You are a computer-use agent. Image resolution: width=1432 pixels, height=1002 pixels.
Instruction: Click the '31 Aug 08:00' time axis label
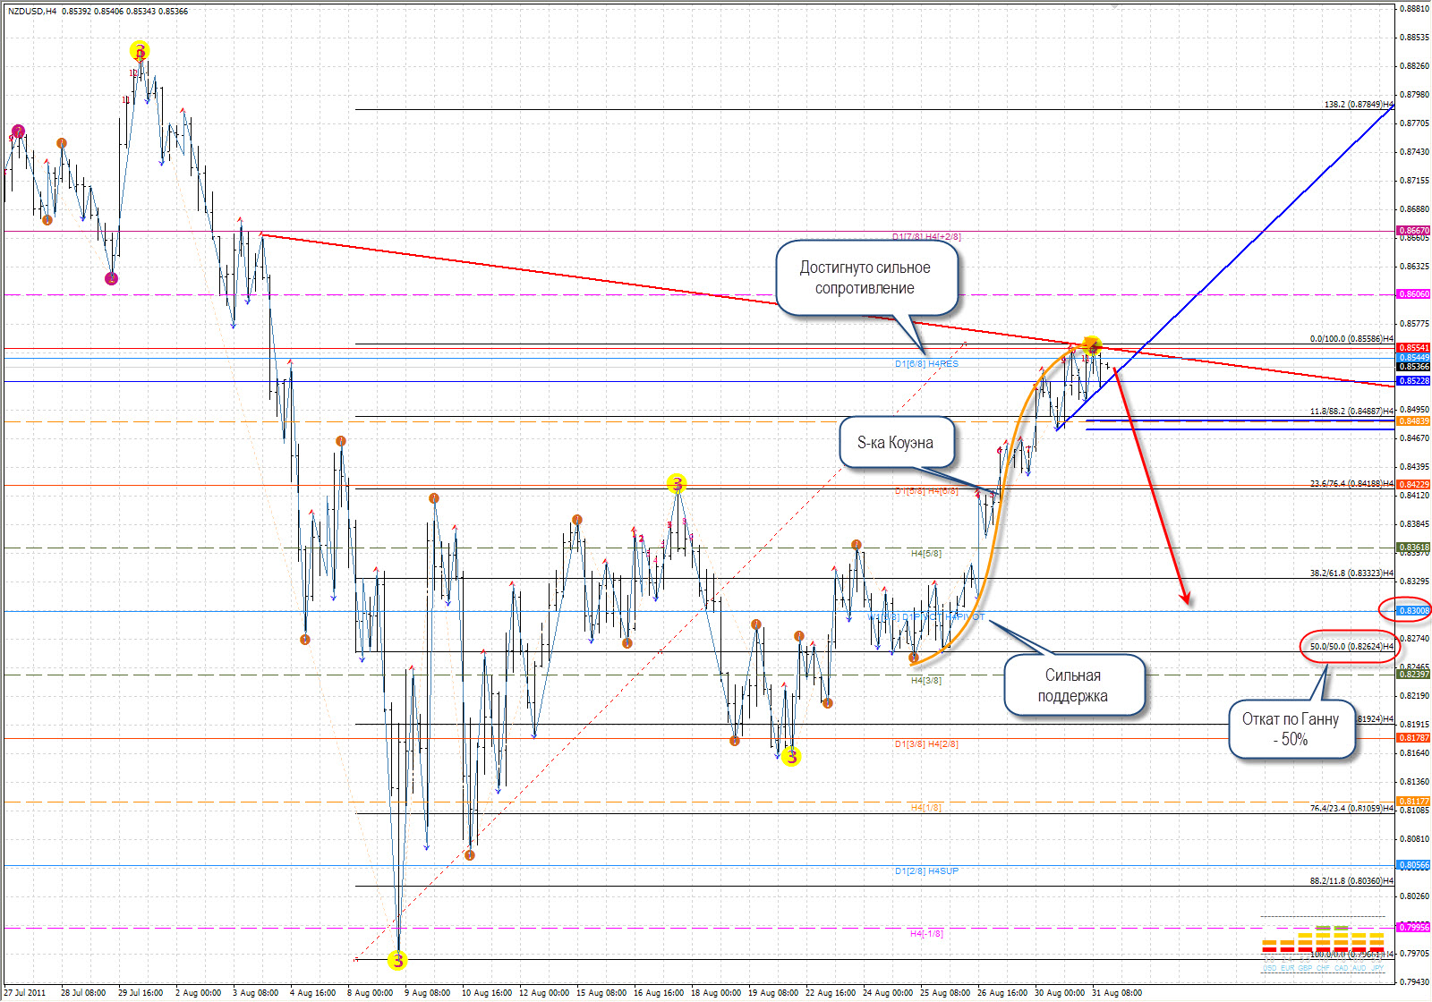point(1116,992)
